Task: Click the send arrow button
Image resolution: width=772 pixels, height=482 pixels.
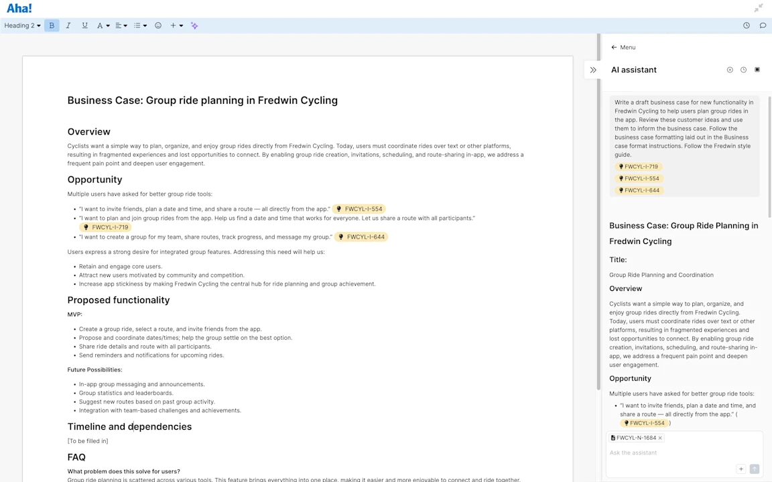Action: click(x=755, y=469)
